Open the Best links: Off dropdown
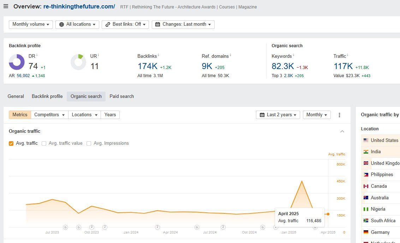 click(x=125, y=24)
